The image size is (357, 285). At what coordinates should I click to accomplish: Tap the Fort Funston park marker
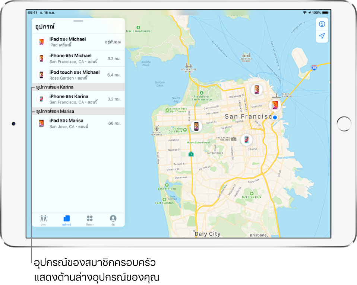(164, 199)
